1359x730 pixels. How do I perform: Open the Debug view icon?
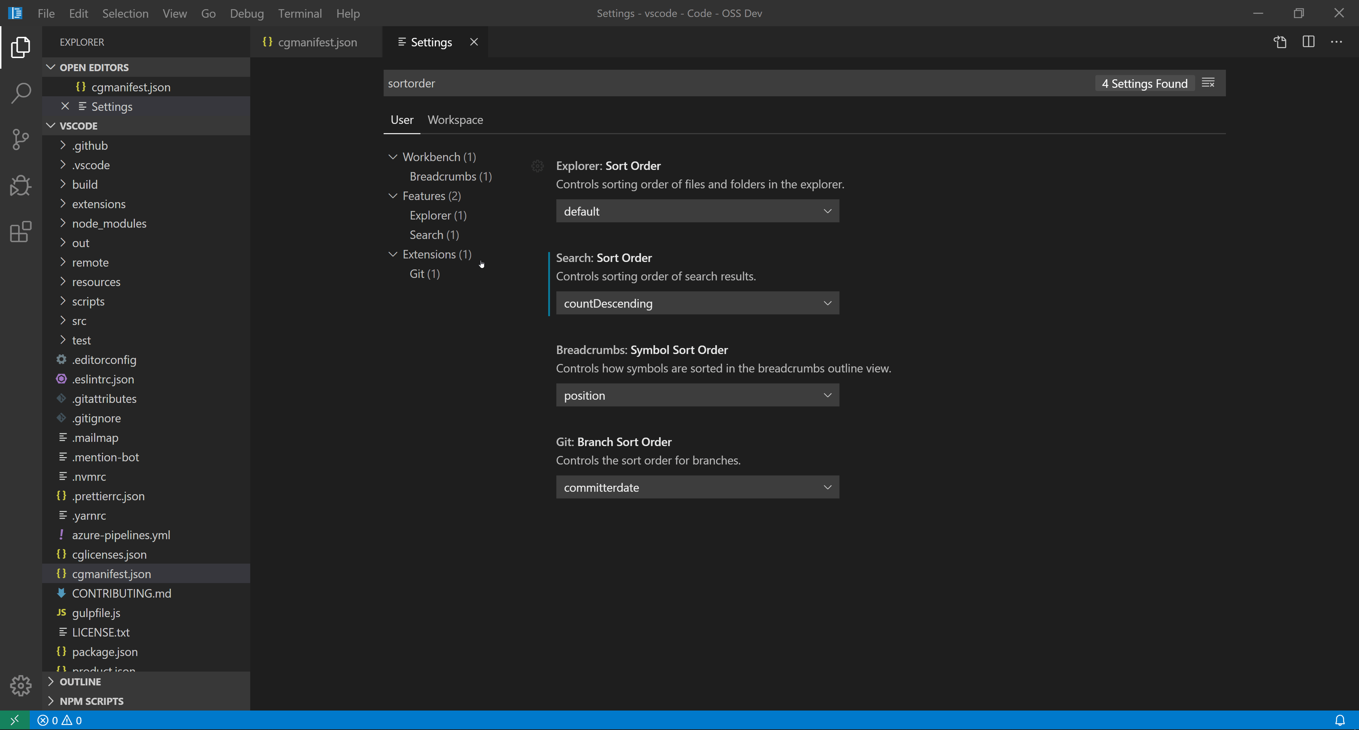tap(21, 185)
